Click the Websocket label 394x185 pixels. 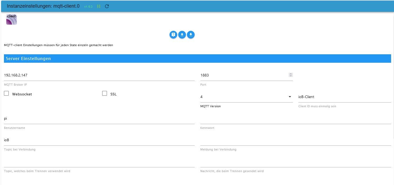[22, 94]
